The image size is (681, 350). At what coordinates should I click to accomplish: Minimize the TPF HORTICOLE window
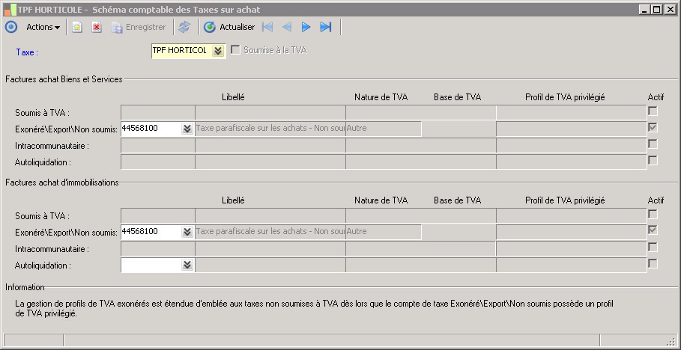pyautogui.click(x=644, y=10)
